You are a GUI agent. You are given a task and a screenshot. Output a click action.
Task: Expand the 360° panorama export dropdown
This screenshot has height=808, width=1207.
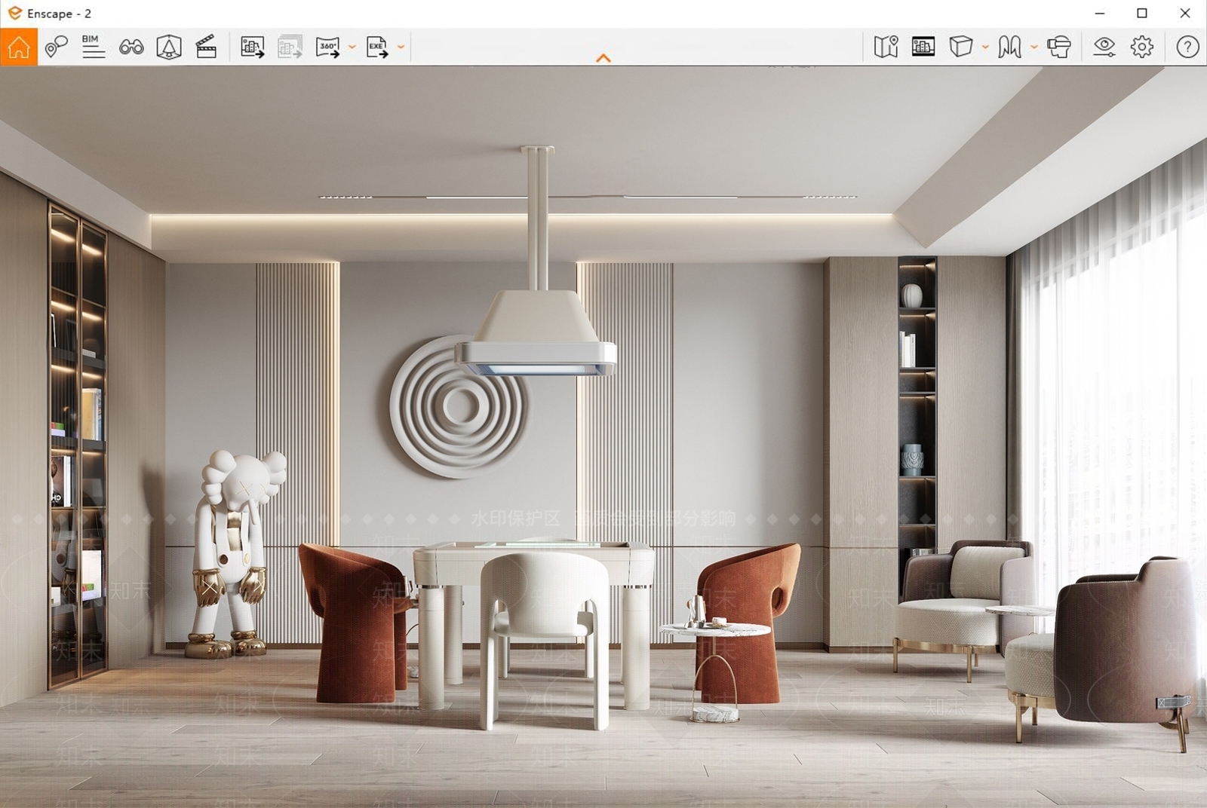click(352, 47)
